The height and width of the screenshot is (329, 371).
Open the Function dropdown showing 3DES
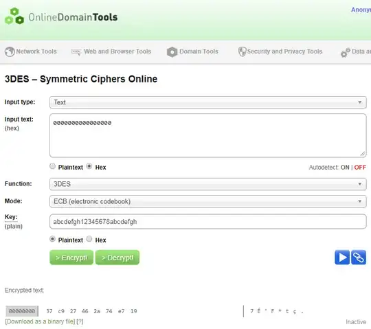pyautogui.click(x=208, y=184)
